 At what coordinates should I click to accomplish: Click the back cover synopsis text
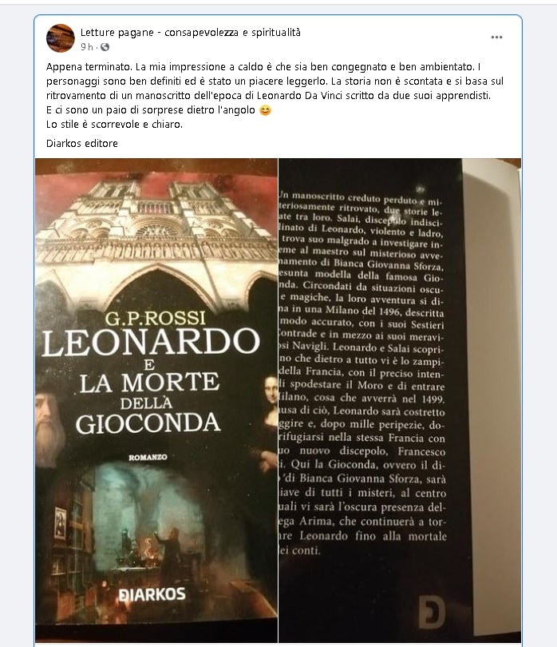click(x=362, y=374)
